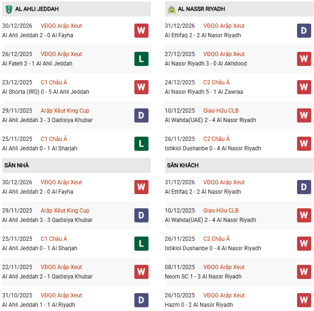Select the W badge beside Hazm result
Viewport: 314px width, 311px height.
coord(304,300)
